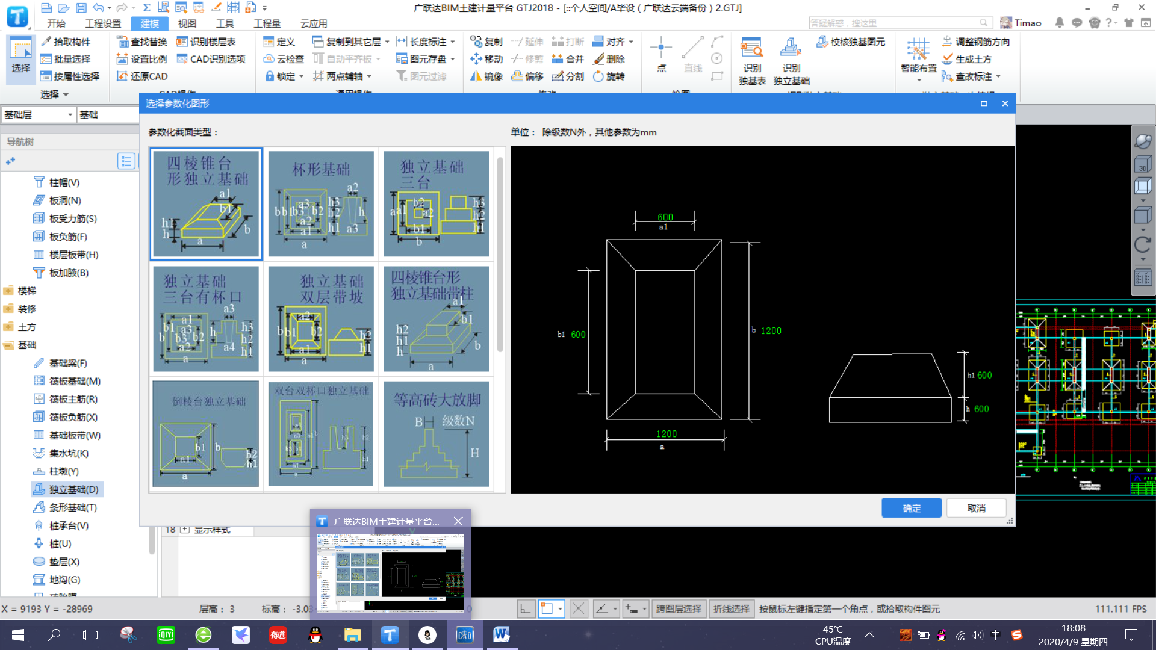Viewport: 1156px width, 650px height.
Task: Click the 批量选择 batch select tool
Action: 65,59
